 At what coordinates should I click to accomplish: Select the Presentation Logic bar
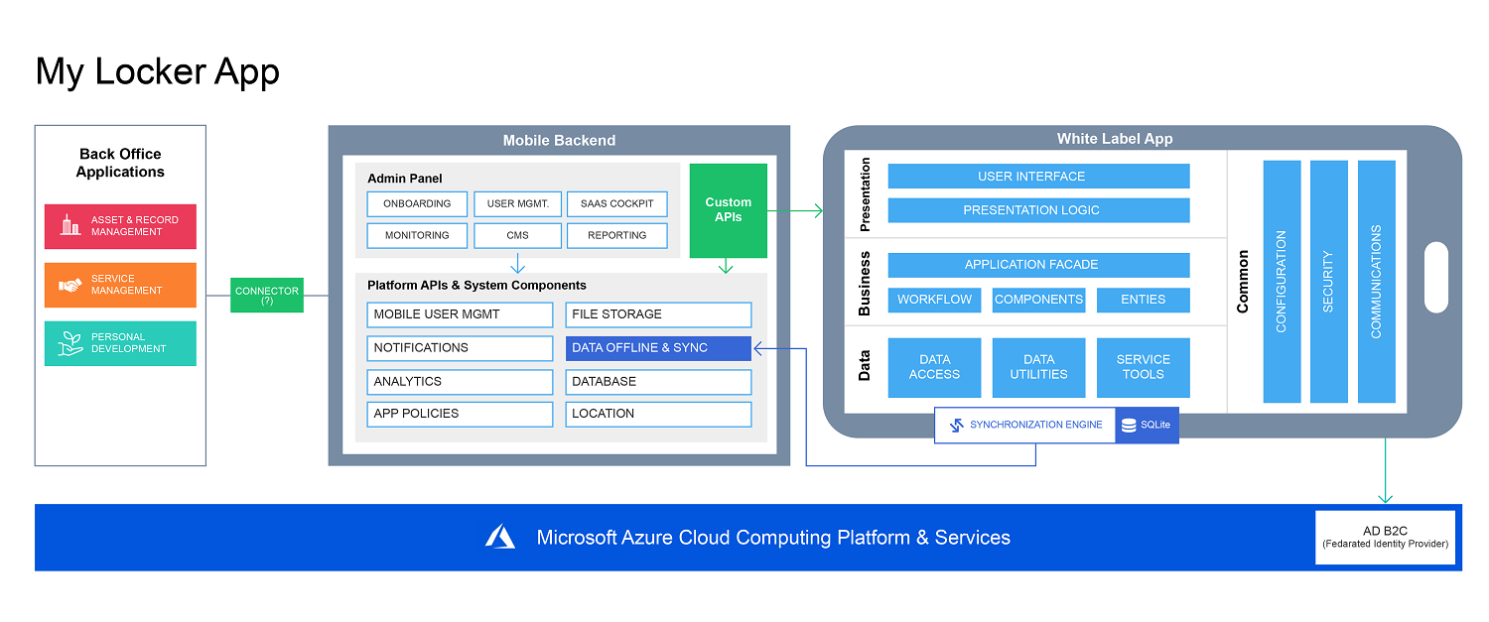point(1038,210)
